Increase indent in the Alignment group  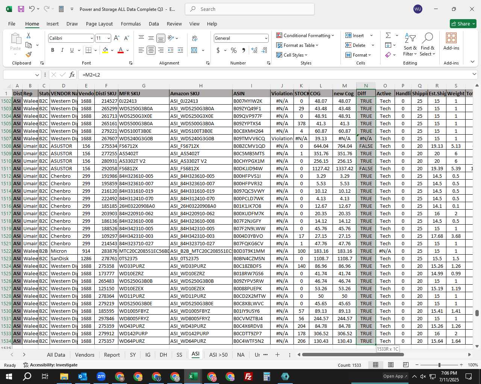[180, 50]
